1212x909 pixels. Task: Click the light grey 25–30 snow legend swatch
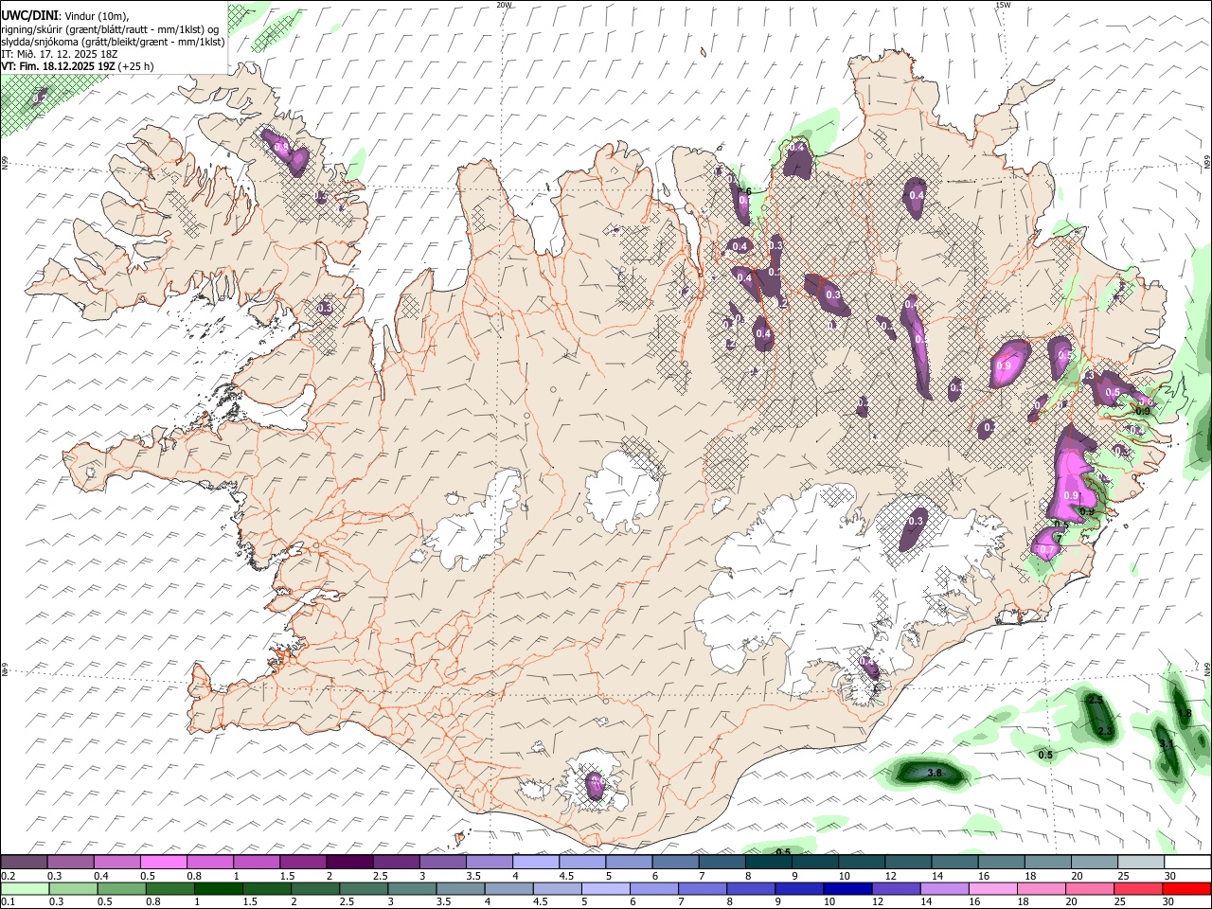click(1142, 863)
